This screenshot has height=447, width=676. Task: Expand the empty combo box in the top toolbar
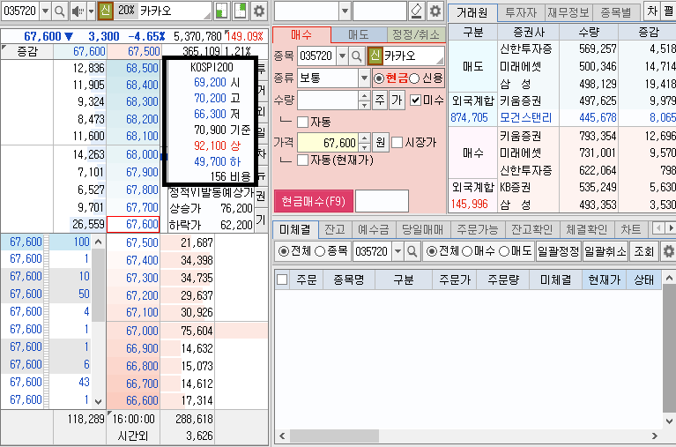[345, 11]
